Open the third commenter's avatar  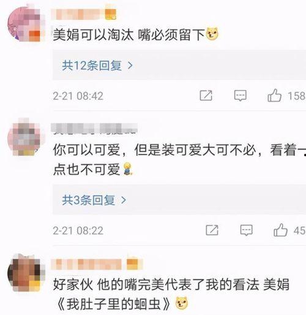26,273
